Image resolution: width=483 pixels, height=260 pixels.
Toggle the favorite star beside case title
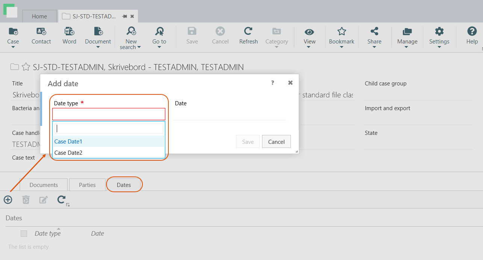(26, 67)
